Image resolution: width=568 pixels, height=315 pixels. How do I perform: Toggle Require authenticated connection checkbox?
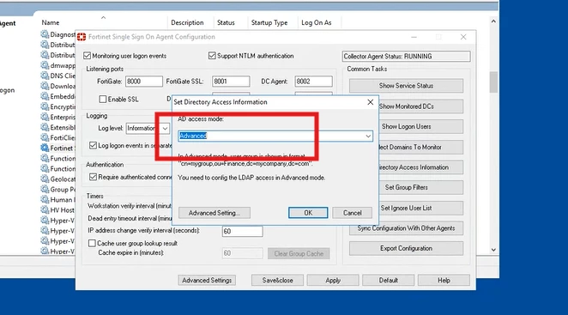pyautogui.click(x=94, y=177)
